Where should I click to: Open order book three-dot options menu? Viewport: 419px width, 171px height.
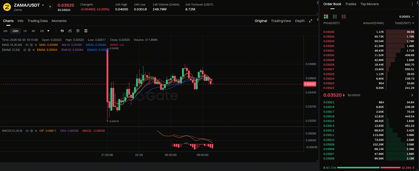point(412,4)
